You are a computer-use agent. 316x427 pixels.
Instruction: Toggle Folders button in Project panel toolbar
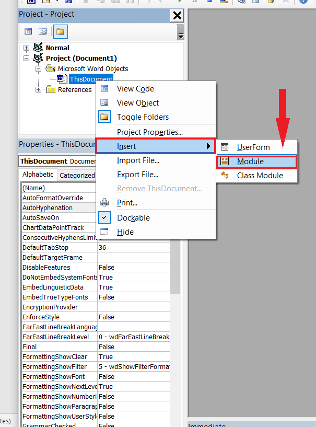pyautogui.click(x=60, y=31)
